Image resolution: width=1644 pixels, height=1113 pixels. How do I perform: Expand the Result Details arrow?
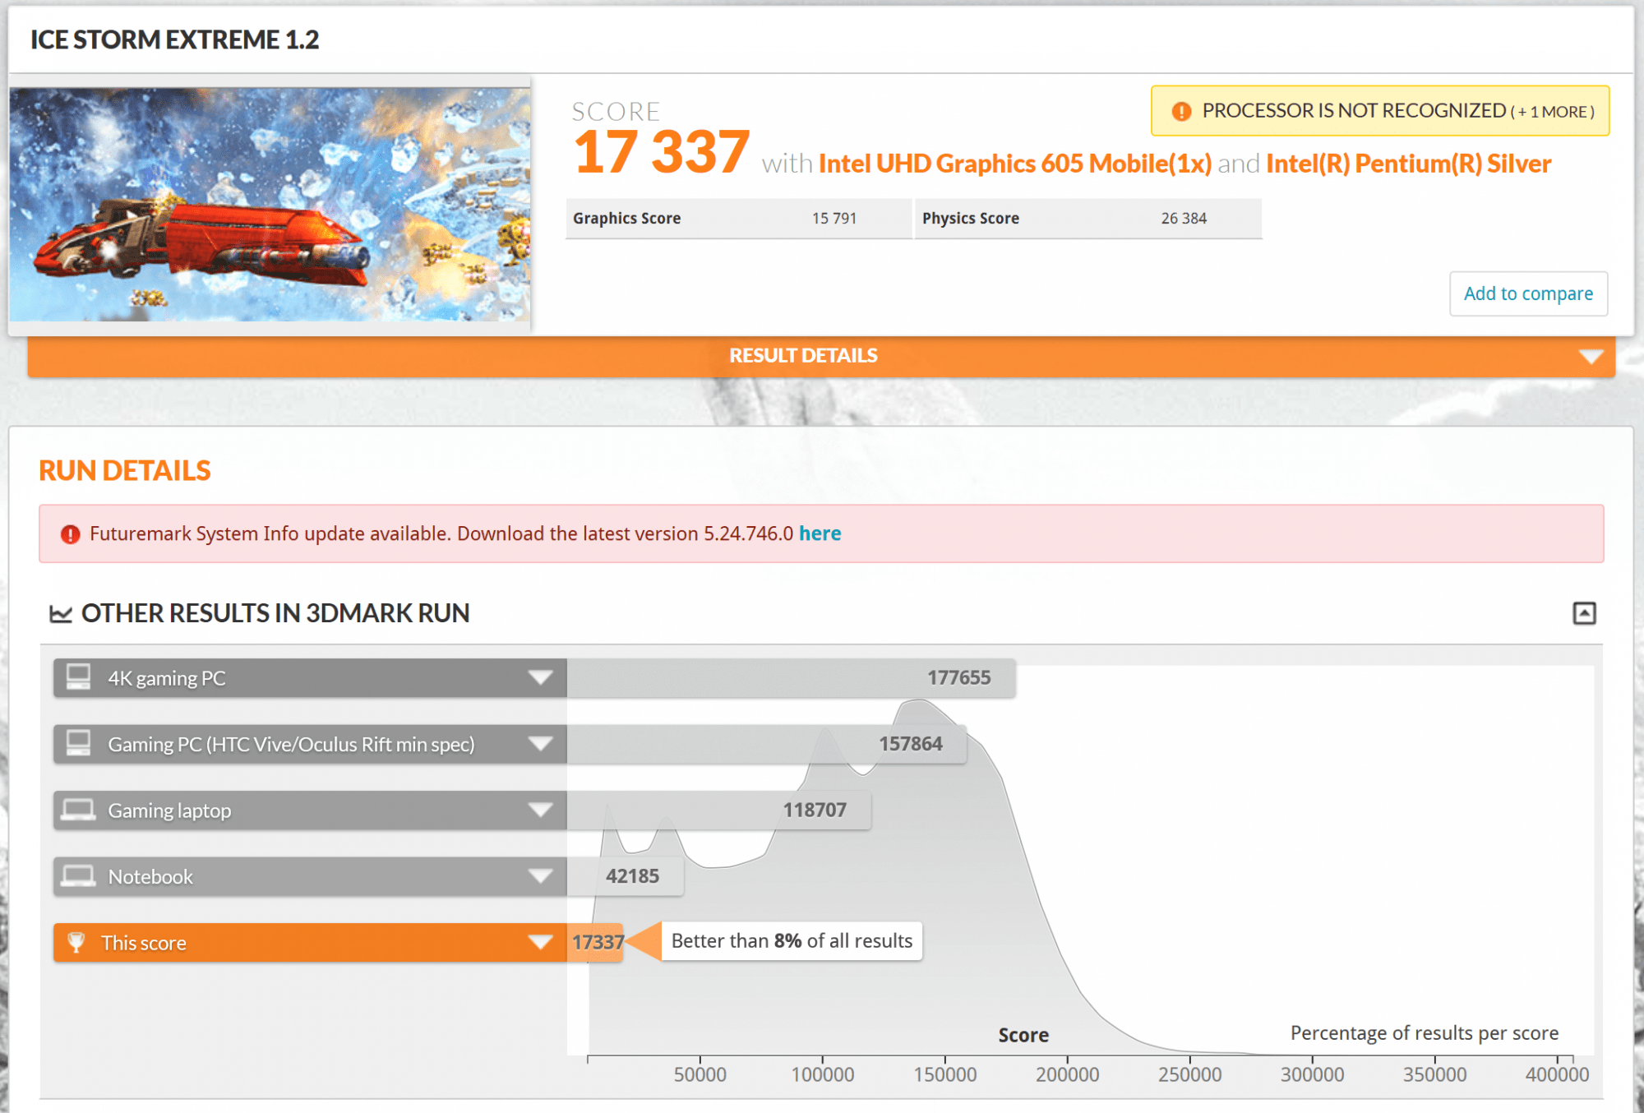point(1591,357)
